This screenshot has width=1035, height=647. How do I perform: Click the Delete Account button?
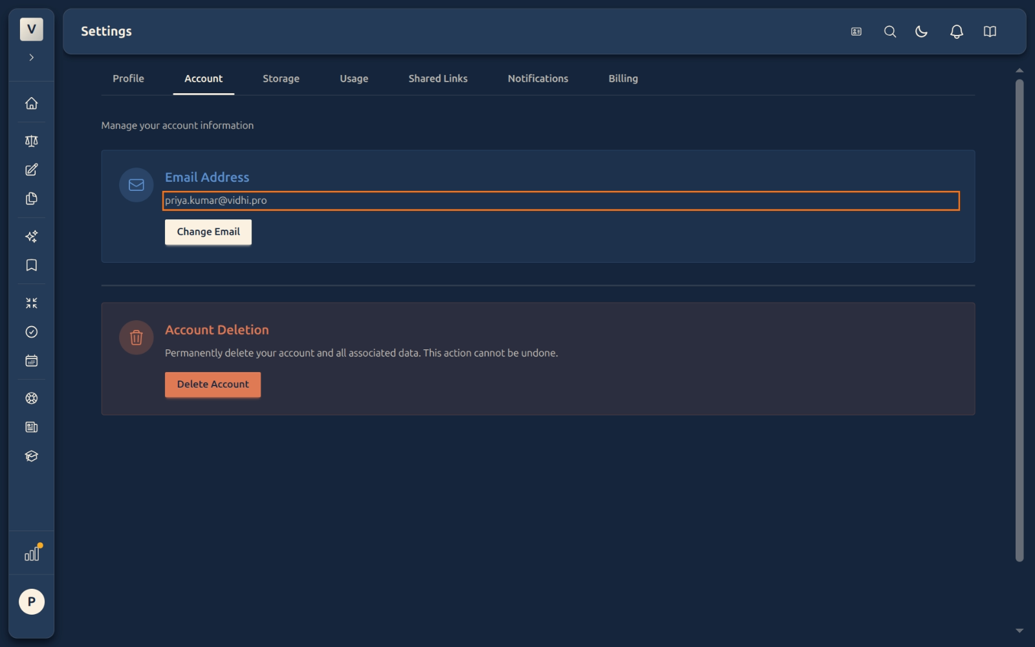coord(213,384)
